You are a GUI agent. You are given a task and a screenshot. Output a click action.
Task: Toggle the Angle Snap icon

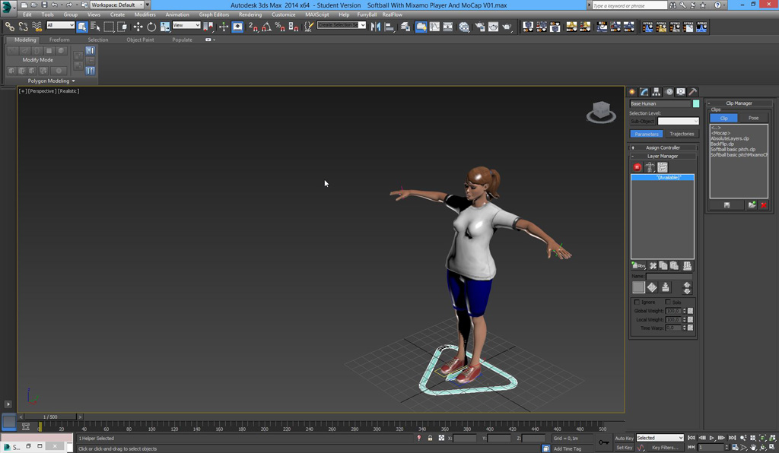coord(267,27)
